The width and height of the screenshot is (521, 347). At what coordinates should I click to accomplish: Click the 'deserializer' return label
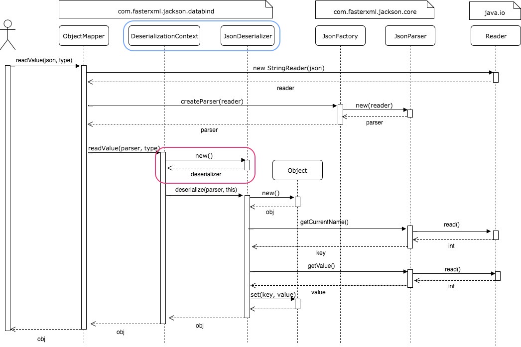206,174
